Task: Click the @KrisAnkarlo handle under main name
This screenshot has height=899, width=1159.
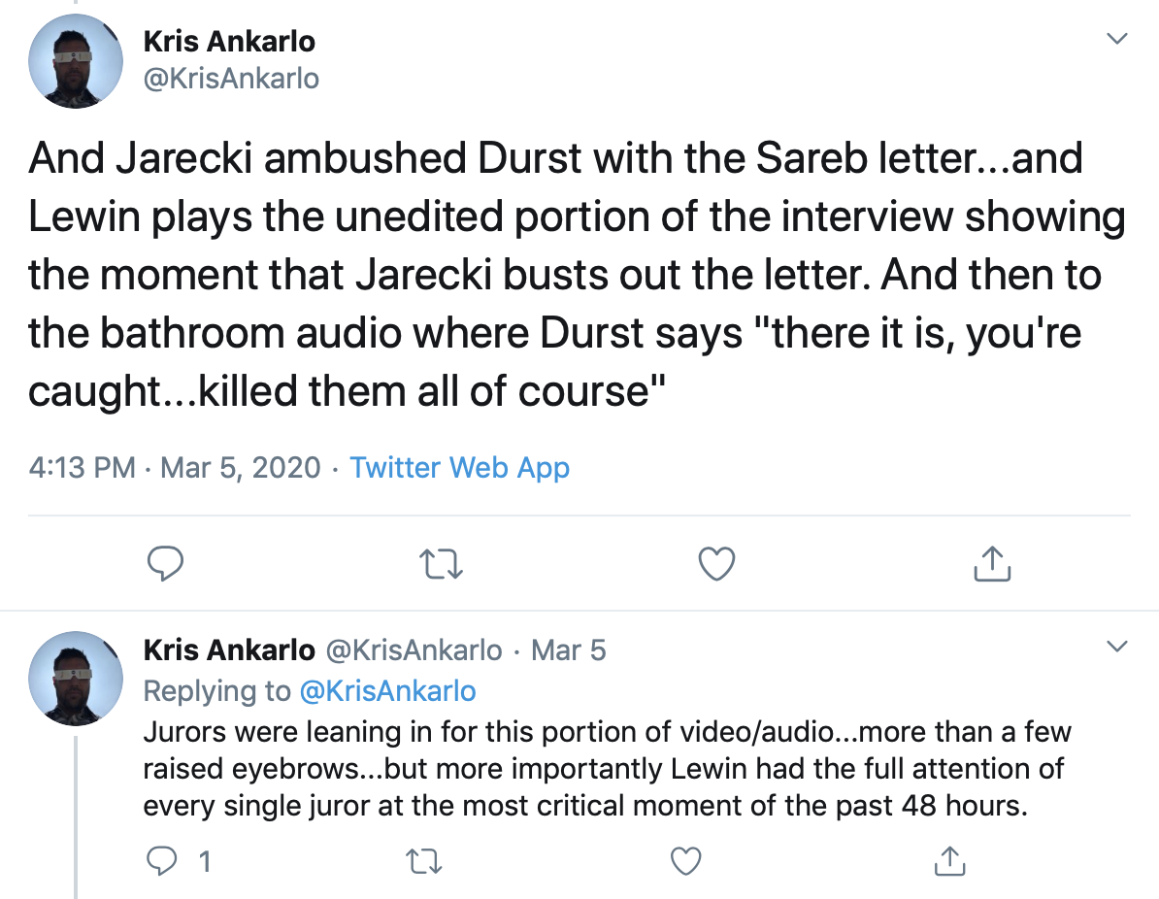Action: [231, 78]
